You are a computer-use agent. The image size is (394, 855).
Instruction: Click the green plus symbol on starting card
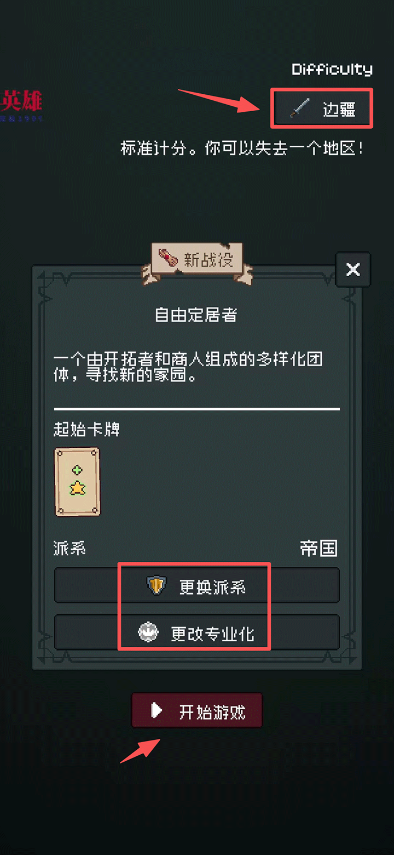tap(77, 470)
